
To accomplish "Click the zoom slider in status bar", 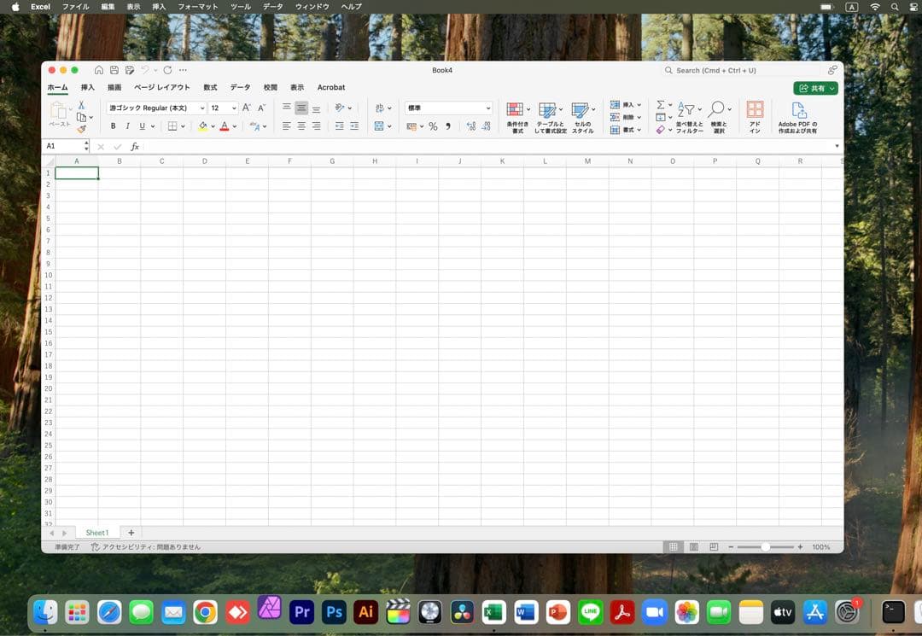I will click(765, 546).
